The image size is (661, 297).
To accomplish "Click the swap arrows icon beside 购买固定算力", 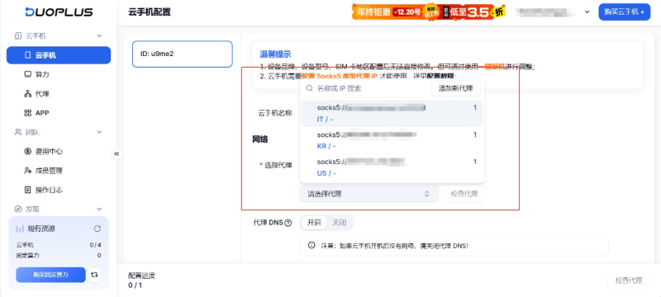I will 94,275.
